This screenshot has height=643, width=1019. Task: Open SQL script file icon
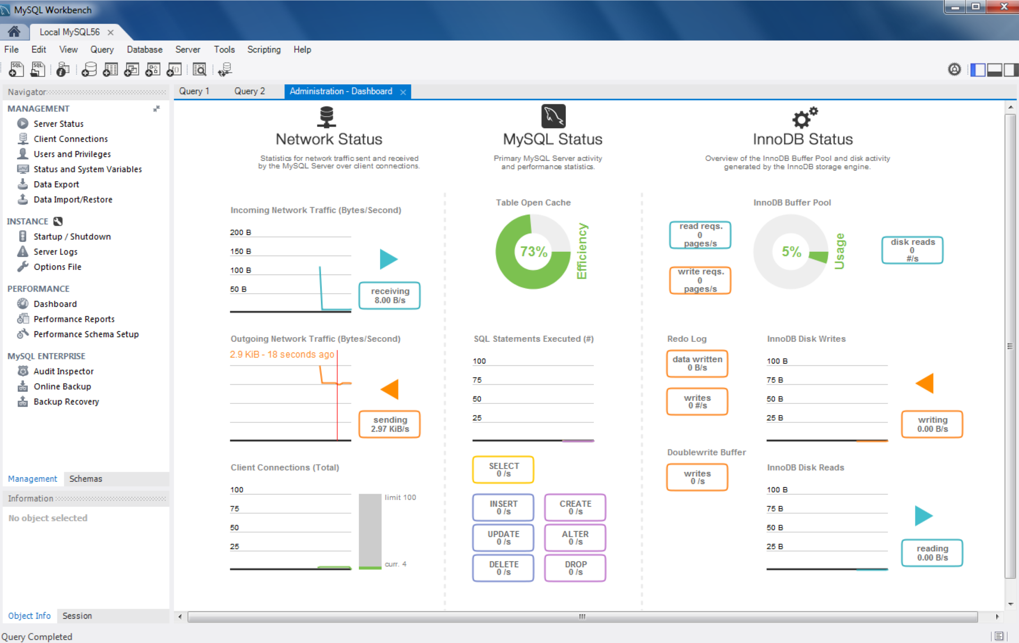click(38, 69)
